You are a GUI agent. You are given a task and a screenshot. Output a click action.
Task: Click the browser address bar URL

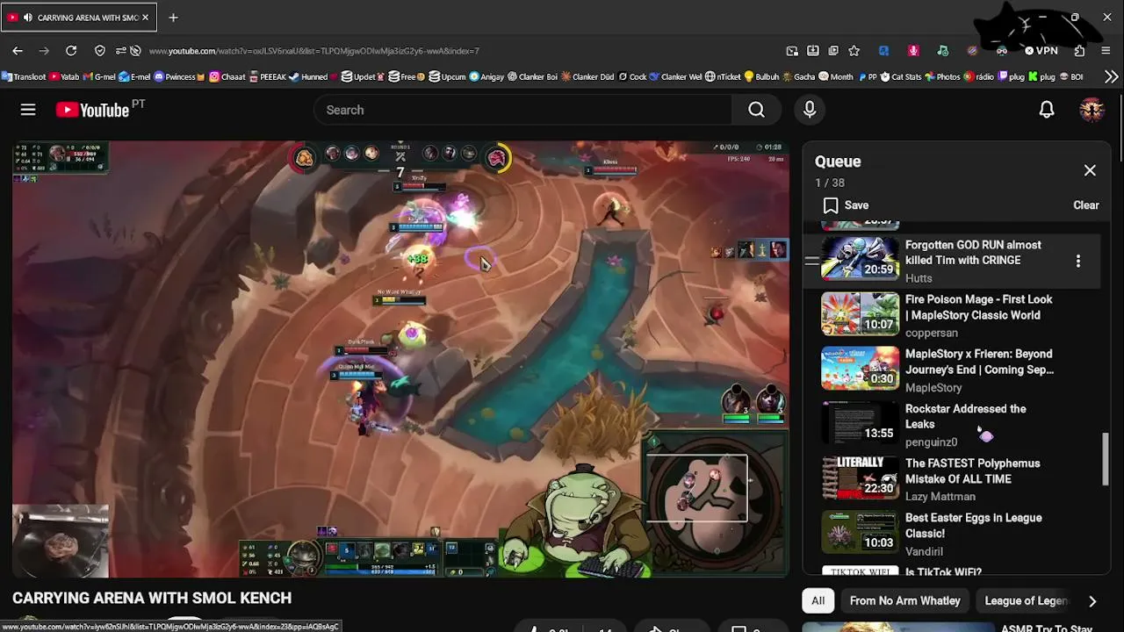pos(313,51)
